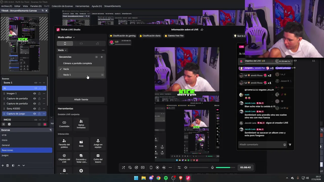The height and width of the screenshot is (182, 324).
Task: Select the dual-screen layout mode
Action: tap(97, 43)
